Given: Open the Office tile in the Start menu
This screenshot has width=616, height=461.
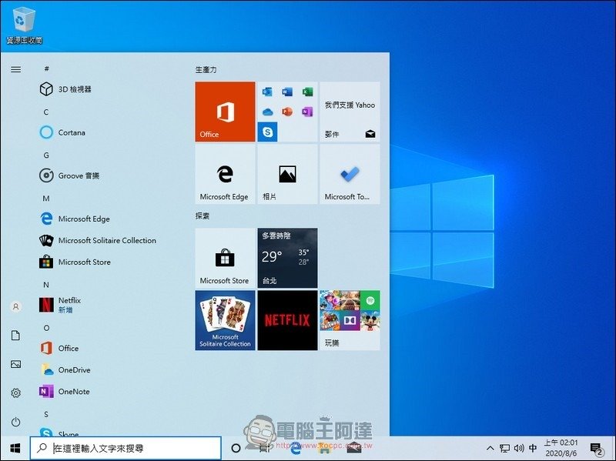Looking at the screenshot, I should coord(225,112).
